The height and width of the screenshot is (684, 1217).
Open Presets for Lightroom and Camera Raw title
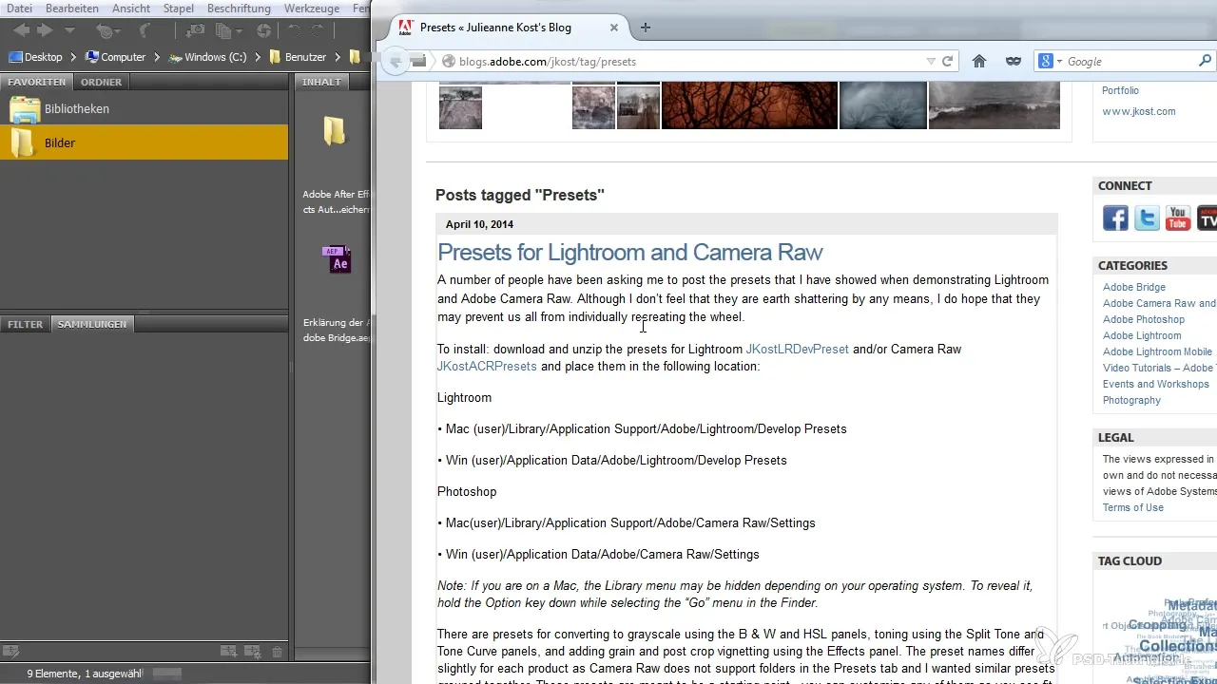(629, 253)
